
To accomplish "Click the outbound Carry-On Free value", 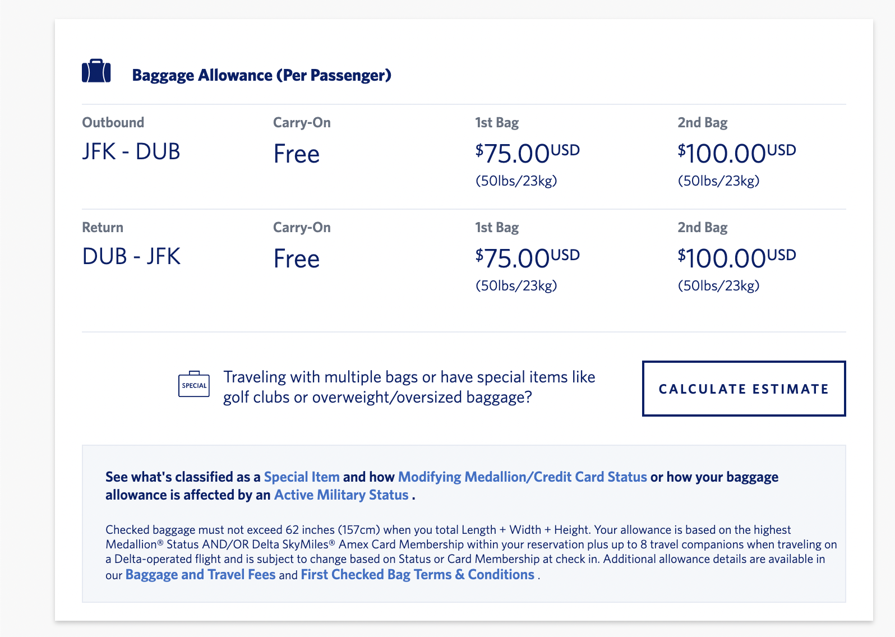I will pos(297,154).
